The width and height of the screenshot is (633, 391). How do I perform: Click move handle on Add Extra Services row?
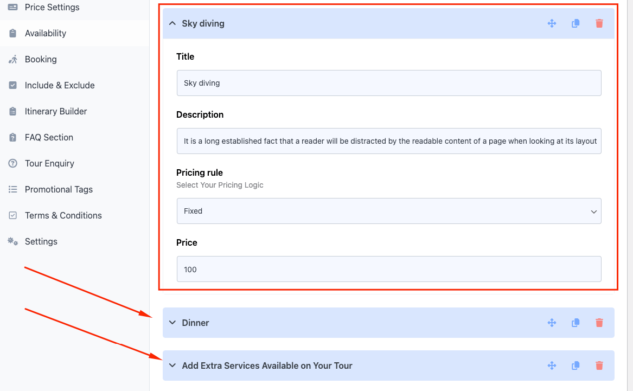pos(552,366)
